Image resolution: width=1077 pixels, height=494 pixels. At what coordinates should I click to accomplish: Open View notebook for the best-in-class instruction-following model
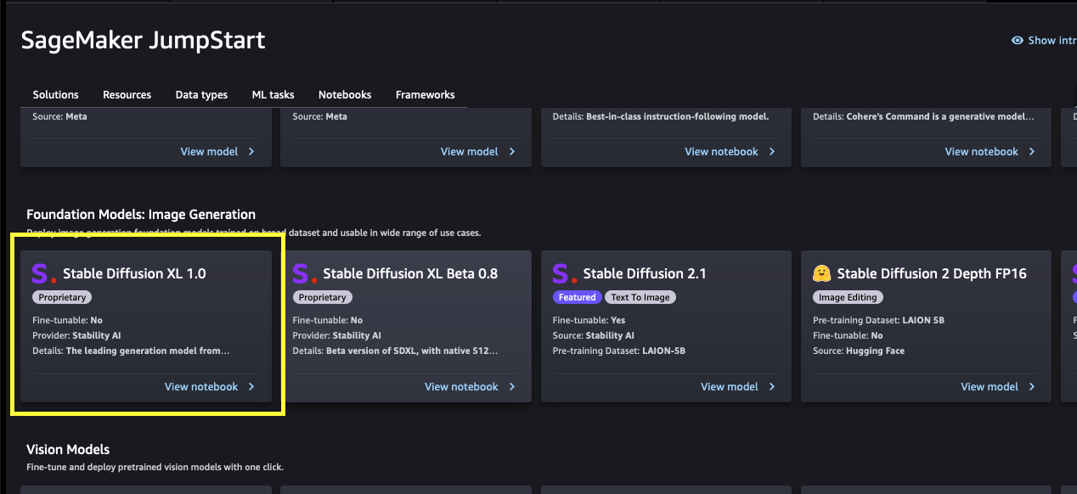pyautogui.click(x=722, y=152)
